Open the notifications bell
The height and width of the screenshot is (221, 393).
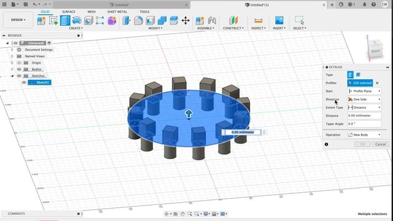[x=364, y=4]
